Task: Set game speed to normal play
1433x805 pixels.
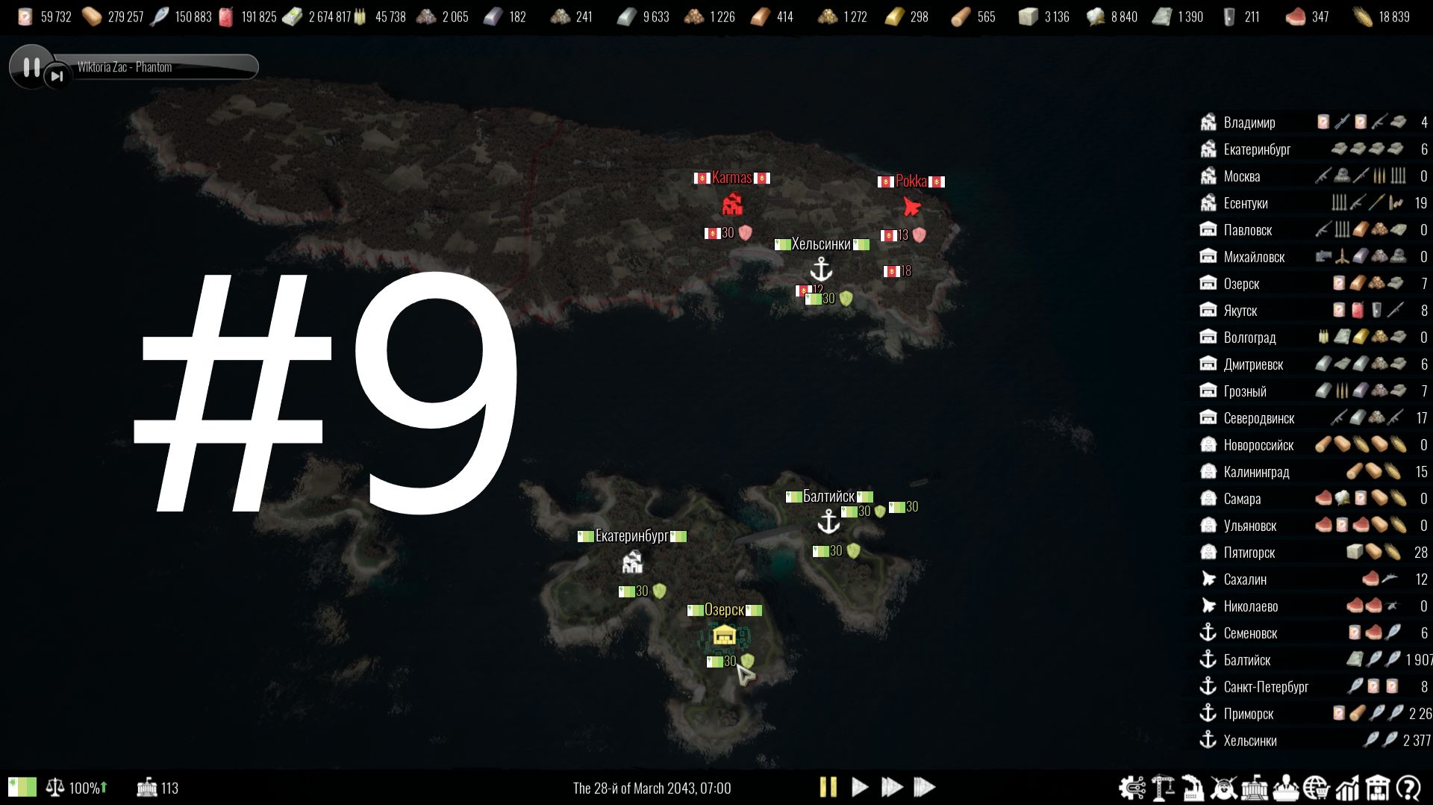Action: tap(860, 787)
